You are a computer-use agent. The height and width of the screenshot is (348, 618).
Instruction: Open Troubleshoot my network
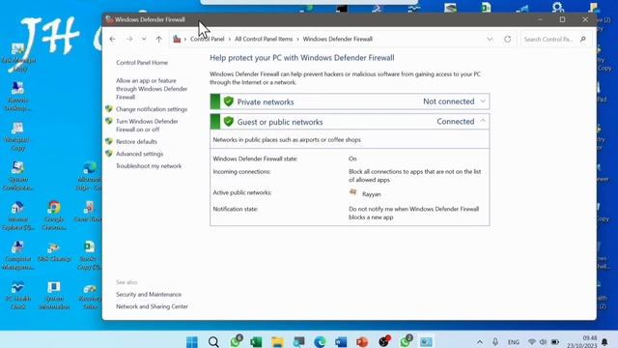pos(149,166)
